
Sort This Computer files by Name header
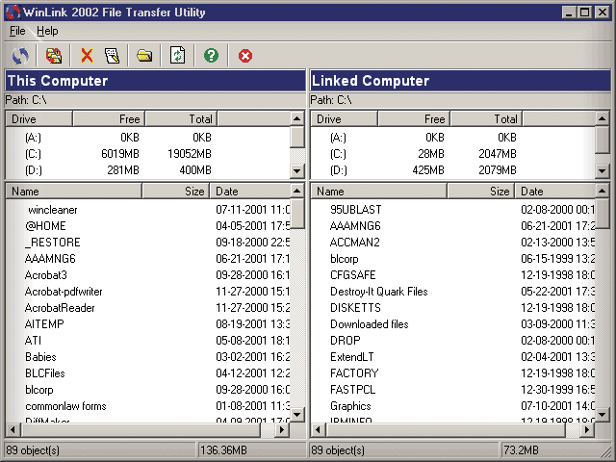(x=73, y=192)
